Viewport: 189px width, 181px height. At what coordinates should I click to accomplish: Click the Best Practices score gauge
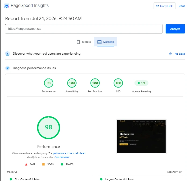(x=95, y=83)
